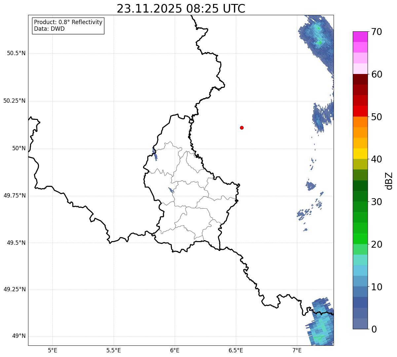Click the 'Product: 0.8° Reflectivity' legend text
Viewport: 397px width, 357px height.
(x=68, y=22)
